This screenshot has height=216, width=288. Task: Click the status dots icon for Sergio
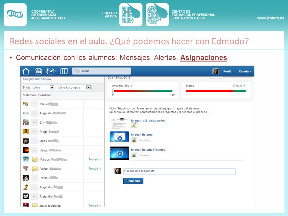tap(34, 150)
